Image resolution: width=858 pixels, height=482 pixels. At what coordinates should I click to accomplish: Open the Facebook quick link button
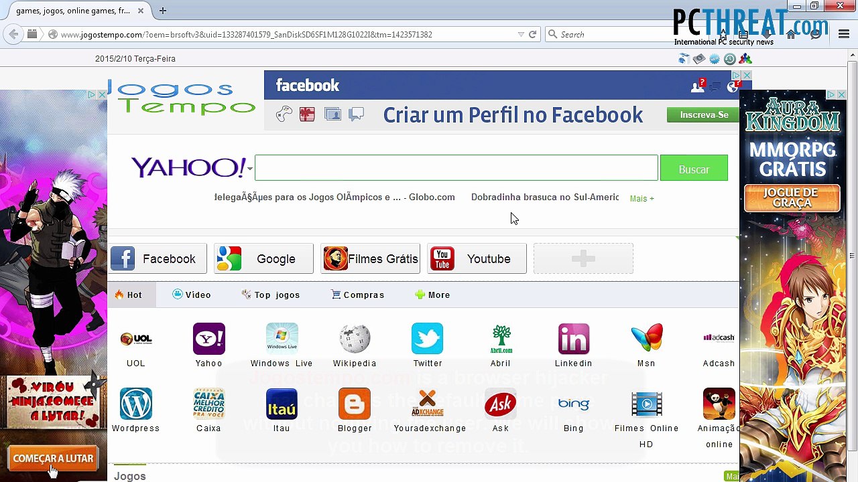point(159,259)
